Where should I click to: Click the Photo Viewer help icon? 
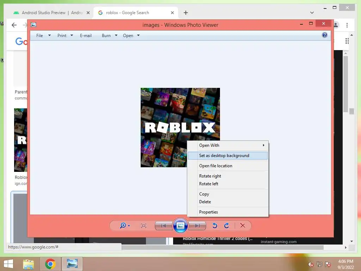point(324,35)
